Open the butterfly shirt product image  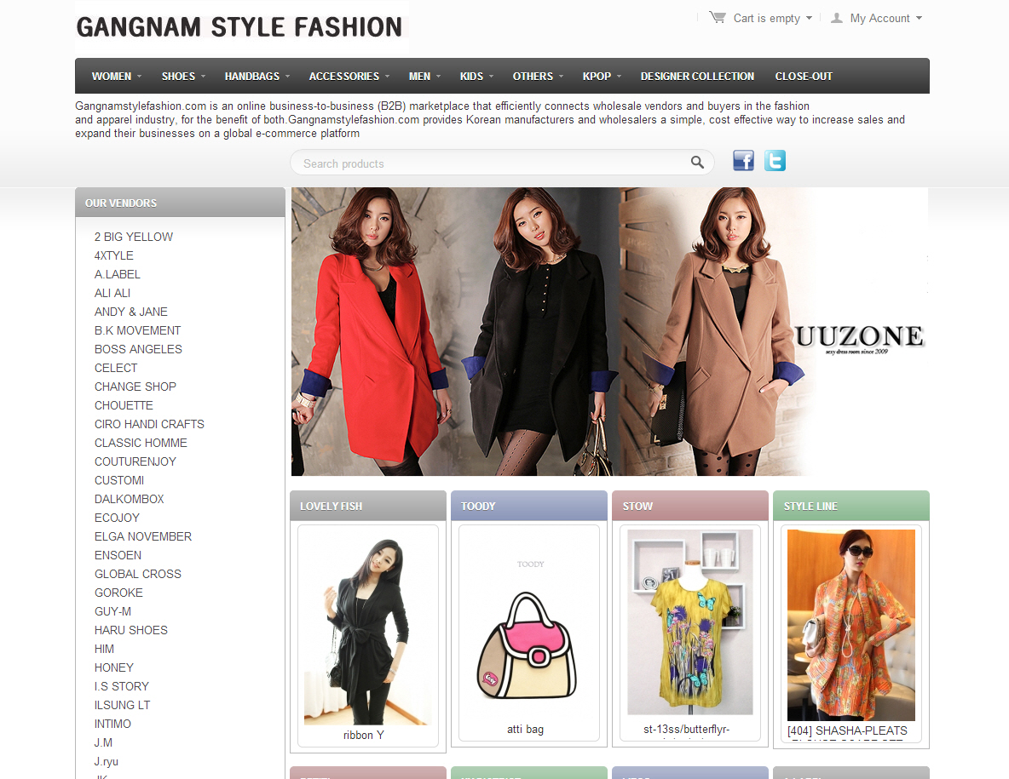coord(689,622)
